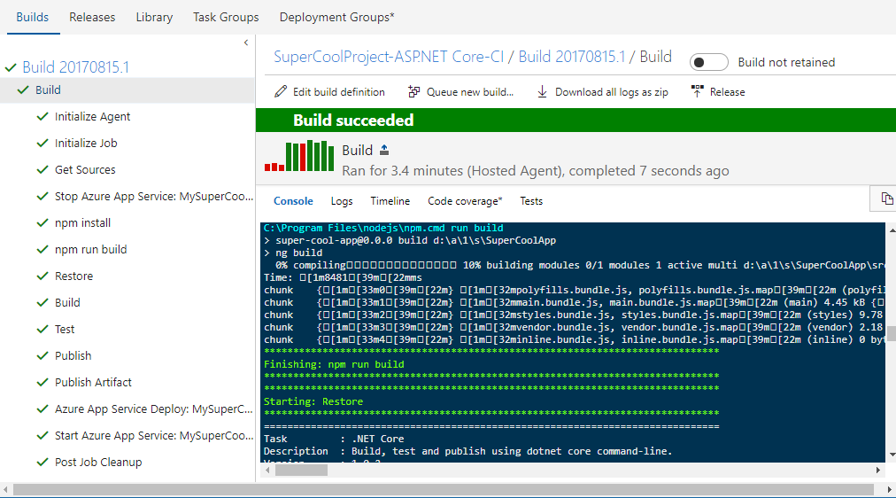The image size is (896, 498).
Task: Select the npm run build step
Action: 91,249
